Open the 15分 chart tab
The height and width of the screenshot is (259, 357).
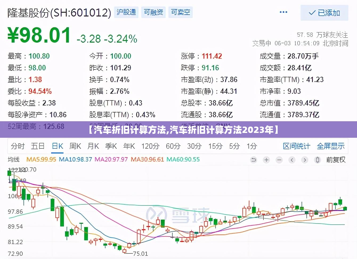pyautogui.click(x=215, y=146)
